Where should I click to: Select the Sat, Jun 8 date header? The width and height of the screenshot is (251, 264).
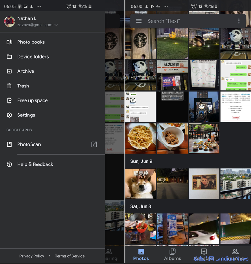click(141, 206)
